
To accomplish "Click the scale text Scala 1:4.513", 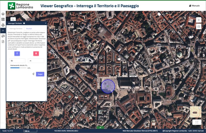I will tap(8, 131).
